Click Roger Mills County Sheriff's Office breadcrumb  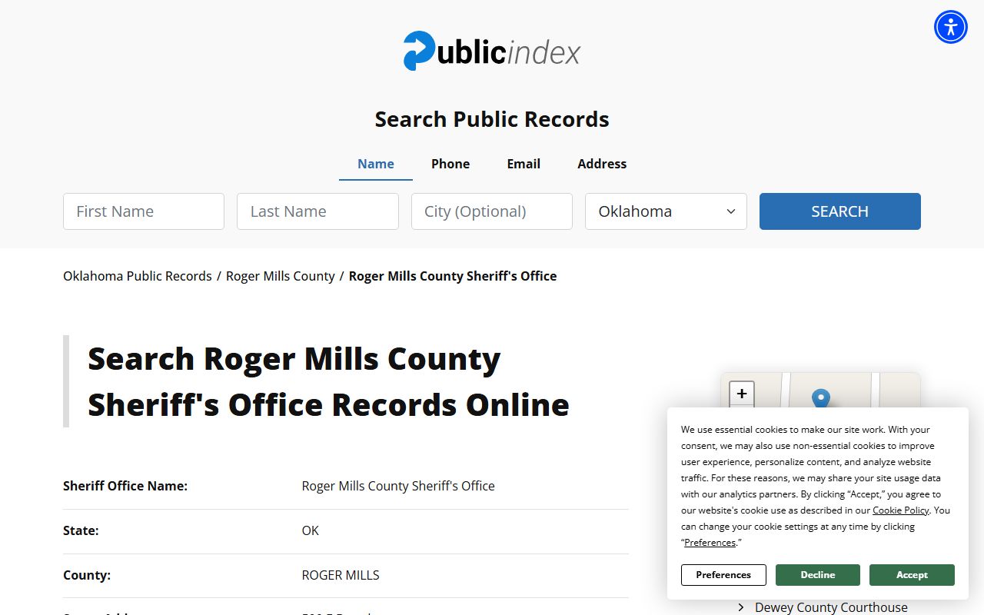click(x=453, y=276)
